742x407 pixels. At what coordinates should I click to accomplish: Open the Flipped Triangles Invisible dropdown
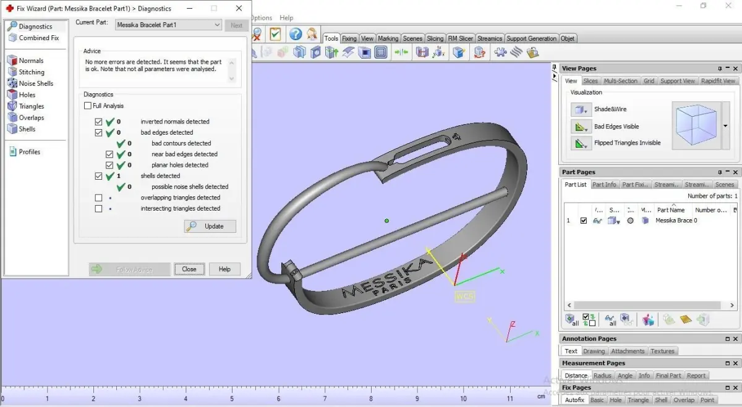pos(580,143)
